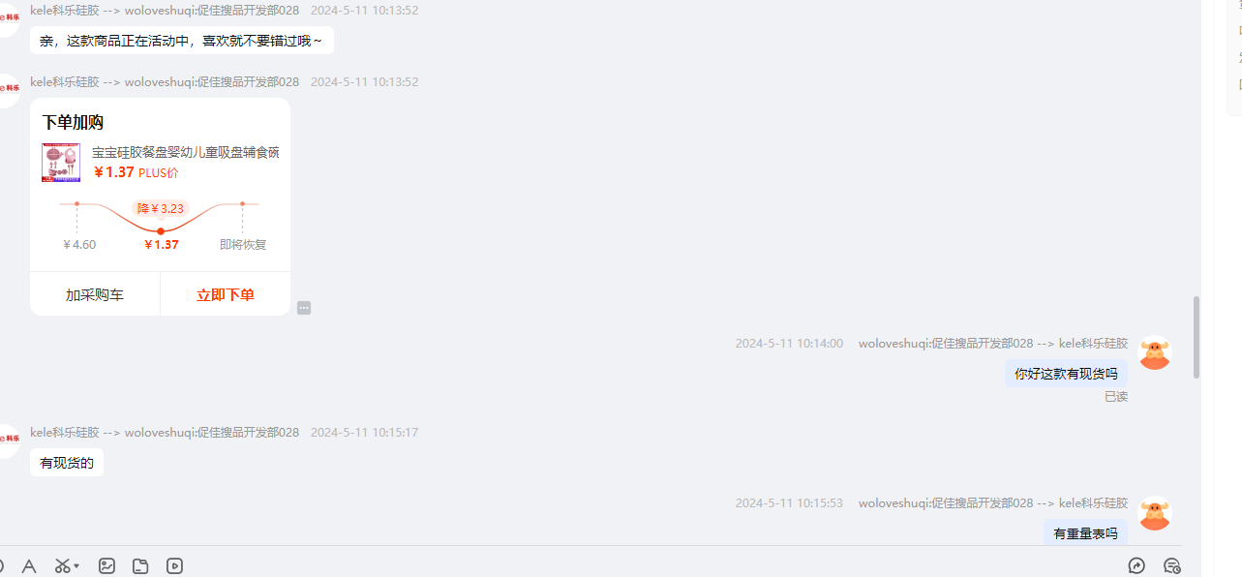Click the 加采购车 button
1242x577 pixels.
tap(95, 294)
